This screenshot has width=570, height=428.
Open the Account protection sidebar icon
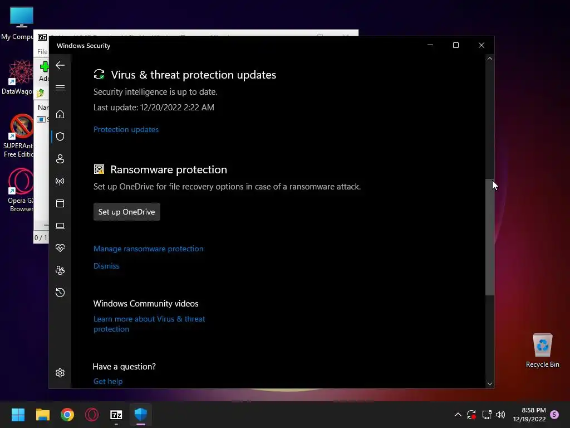(x=60, y=159)
